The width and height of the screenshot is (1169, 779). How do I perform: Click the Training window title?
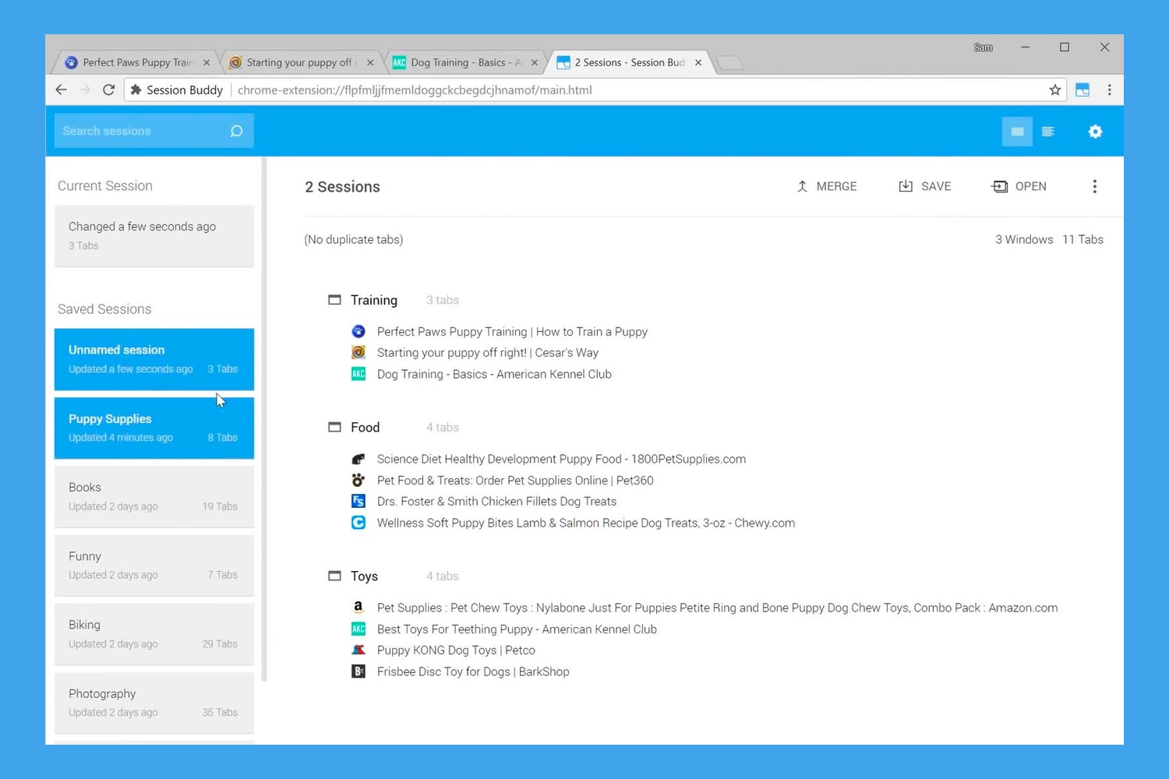[x=374, y=300]
